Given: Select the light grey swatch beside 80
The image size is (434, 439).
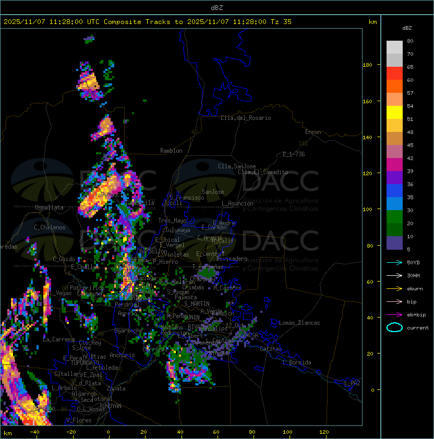Looking at the screenshot, I should click(x=394, y=47).
